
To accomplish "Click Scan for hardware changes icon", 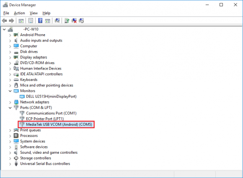I will (x=57, y=21).
